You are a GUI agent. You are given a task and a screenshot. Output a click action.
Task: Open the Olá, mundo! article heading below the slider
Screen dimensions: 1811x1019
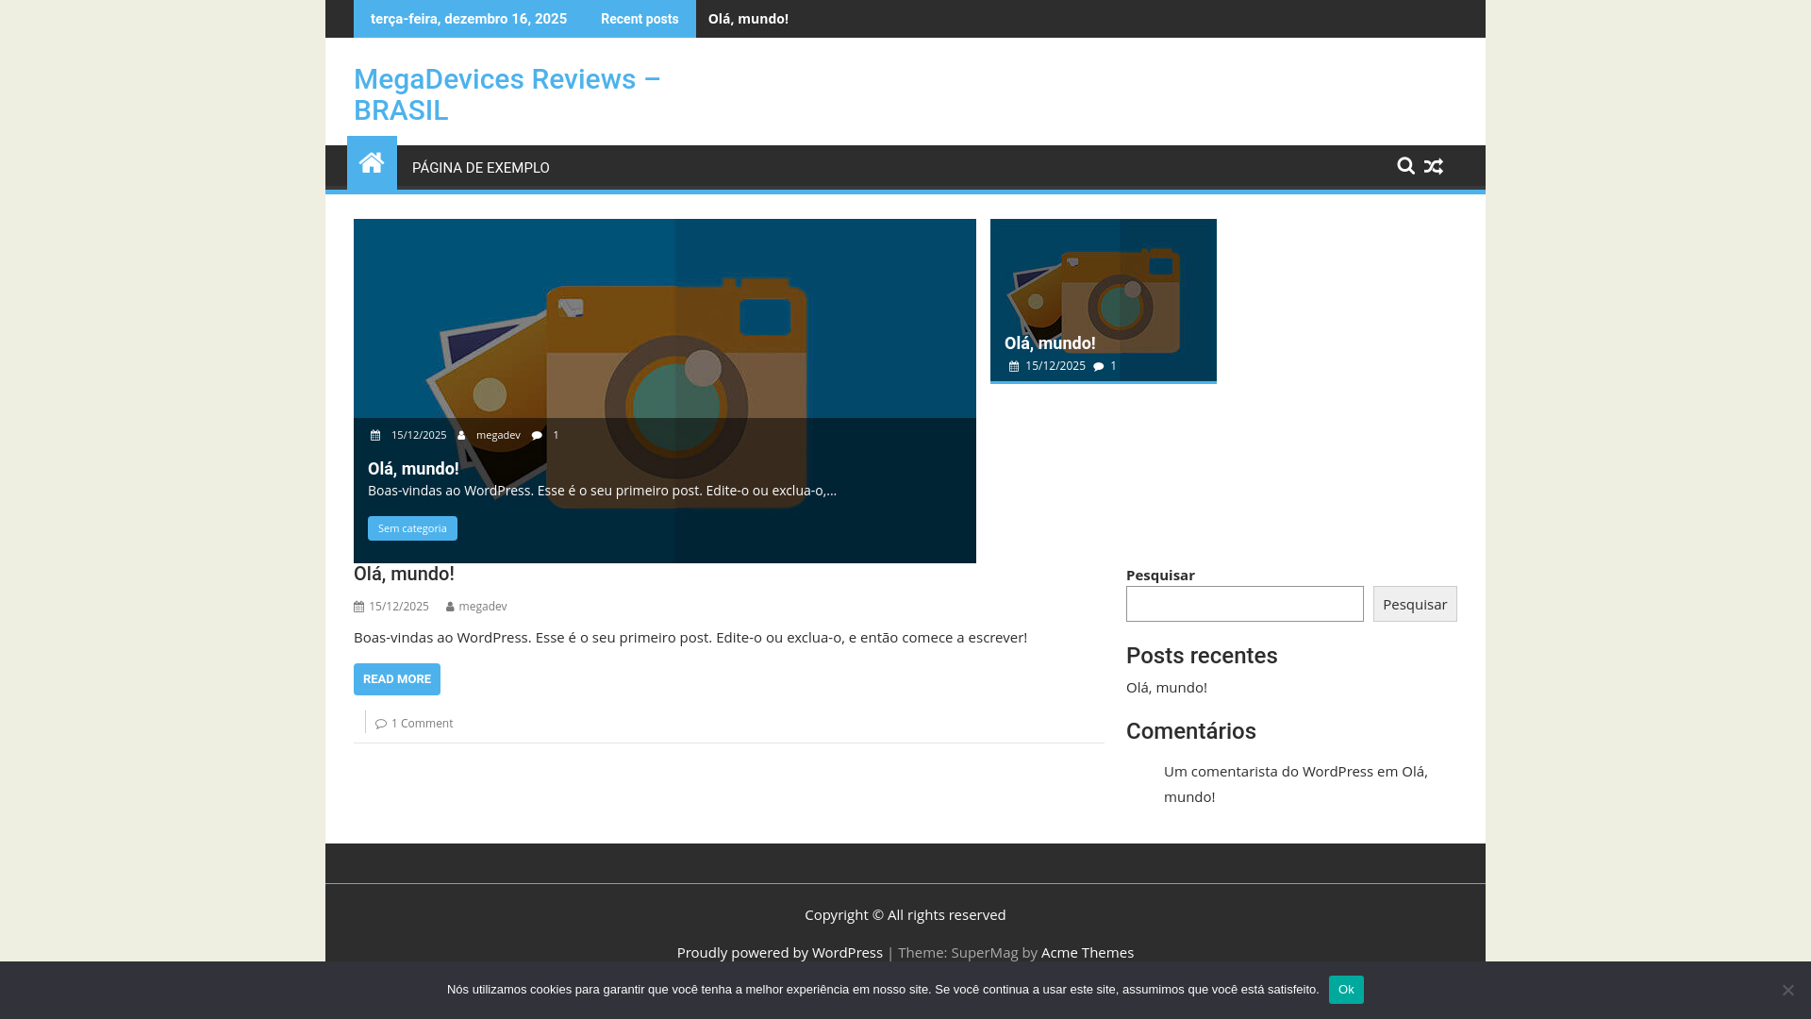point(404,574)
